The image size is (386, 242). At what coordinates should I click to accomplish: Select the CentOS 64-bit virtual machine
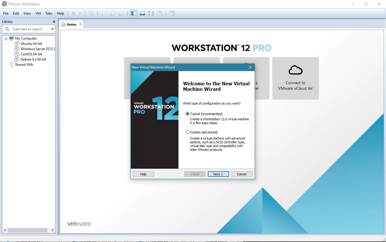point(31,54)
